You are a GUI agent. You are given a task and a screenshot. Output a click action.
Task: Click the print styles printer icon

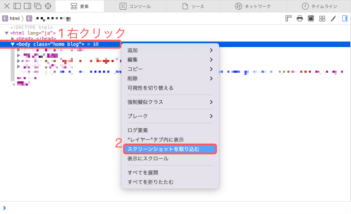(300, 18)
